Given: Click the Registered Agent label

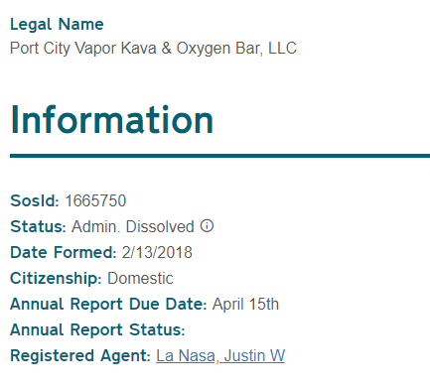Looking at the screenshot, I should point(80,356).
